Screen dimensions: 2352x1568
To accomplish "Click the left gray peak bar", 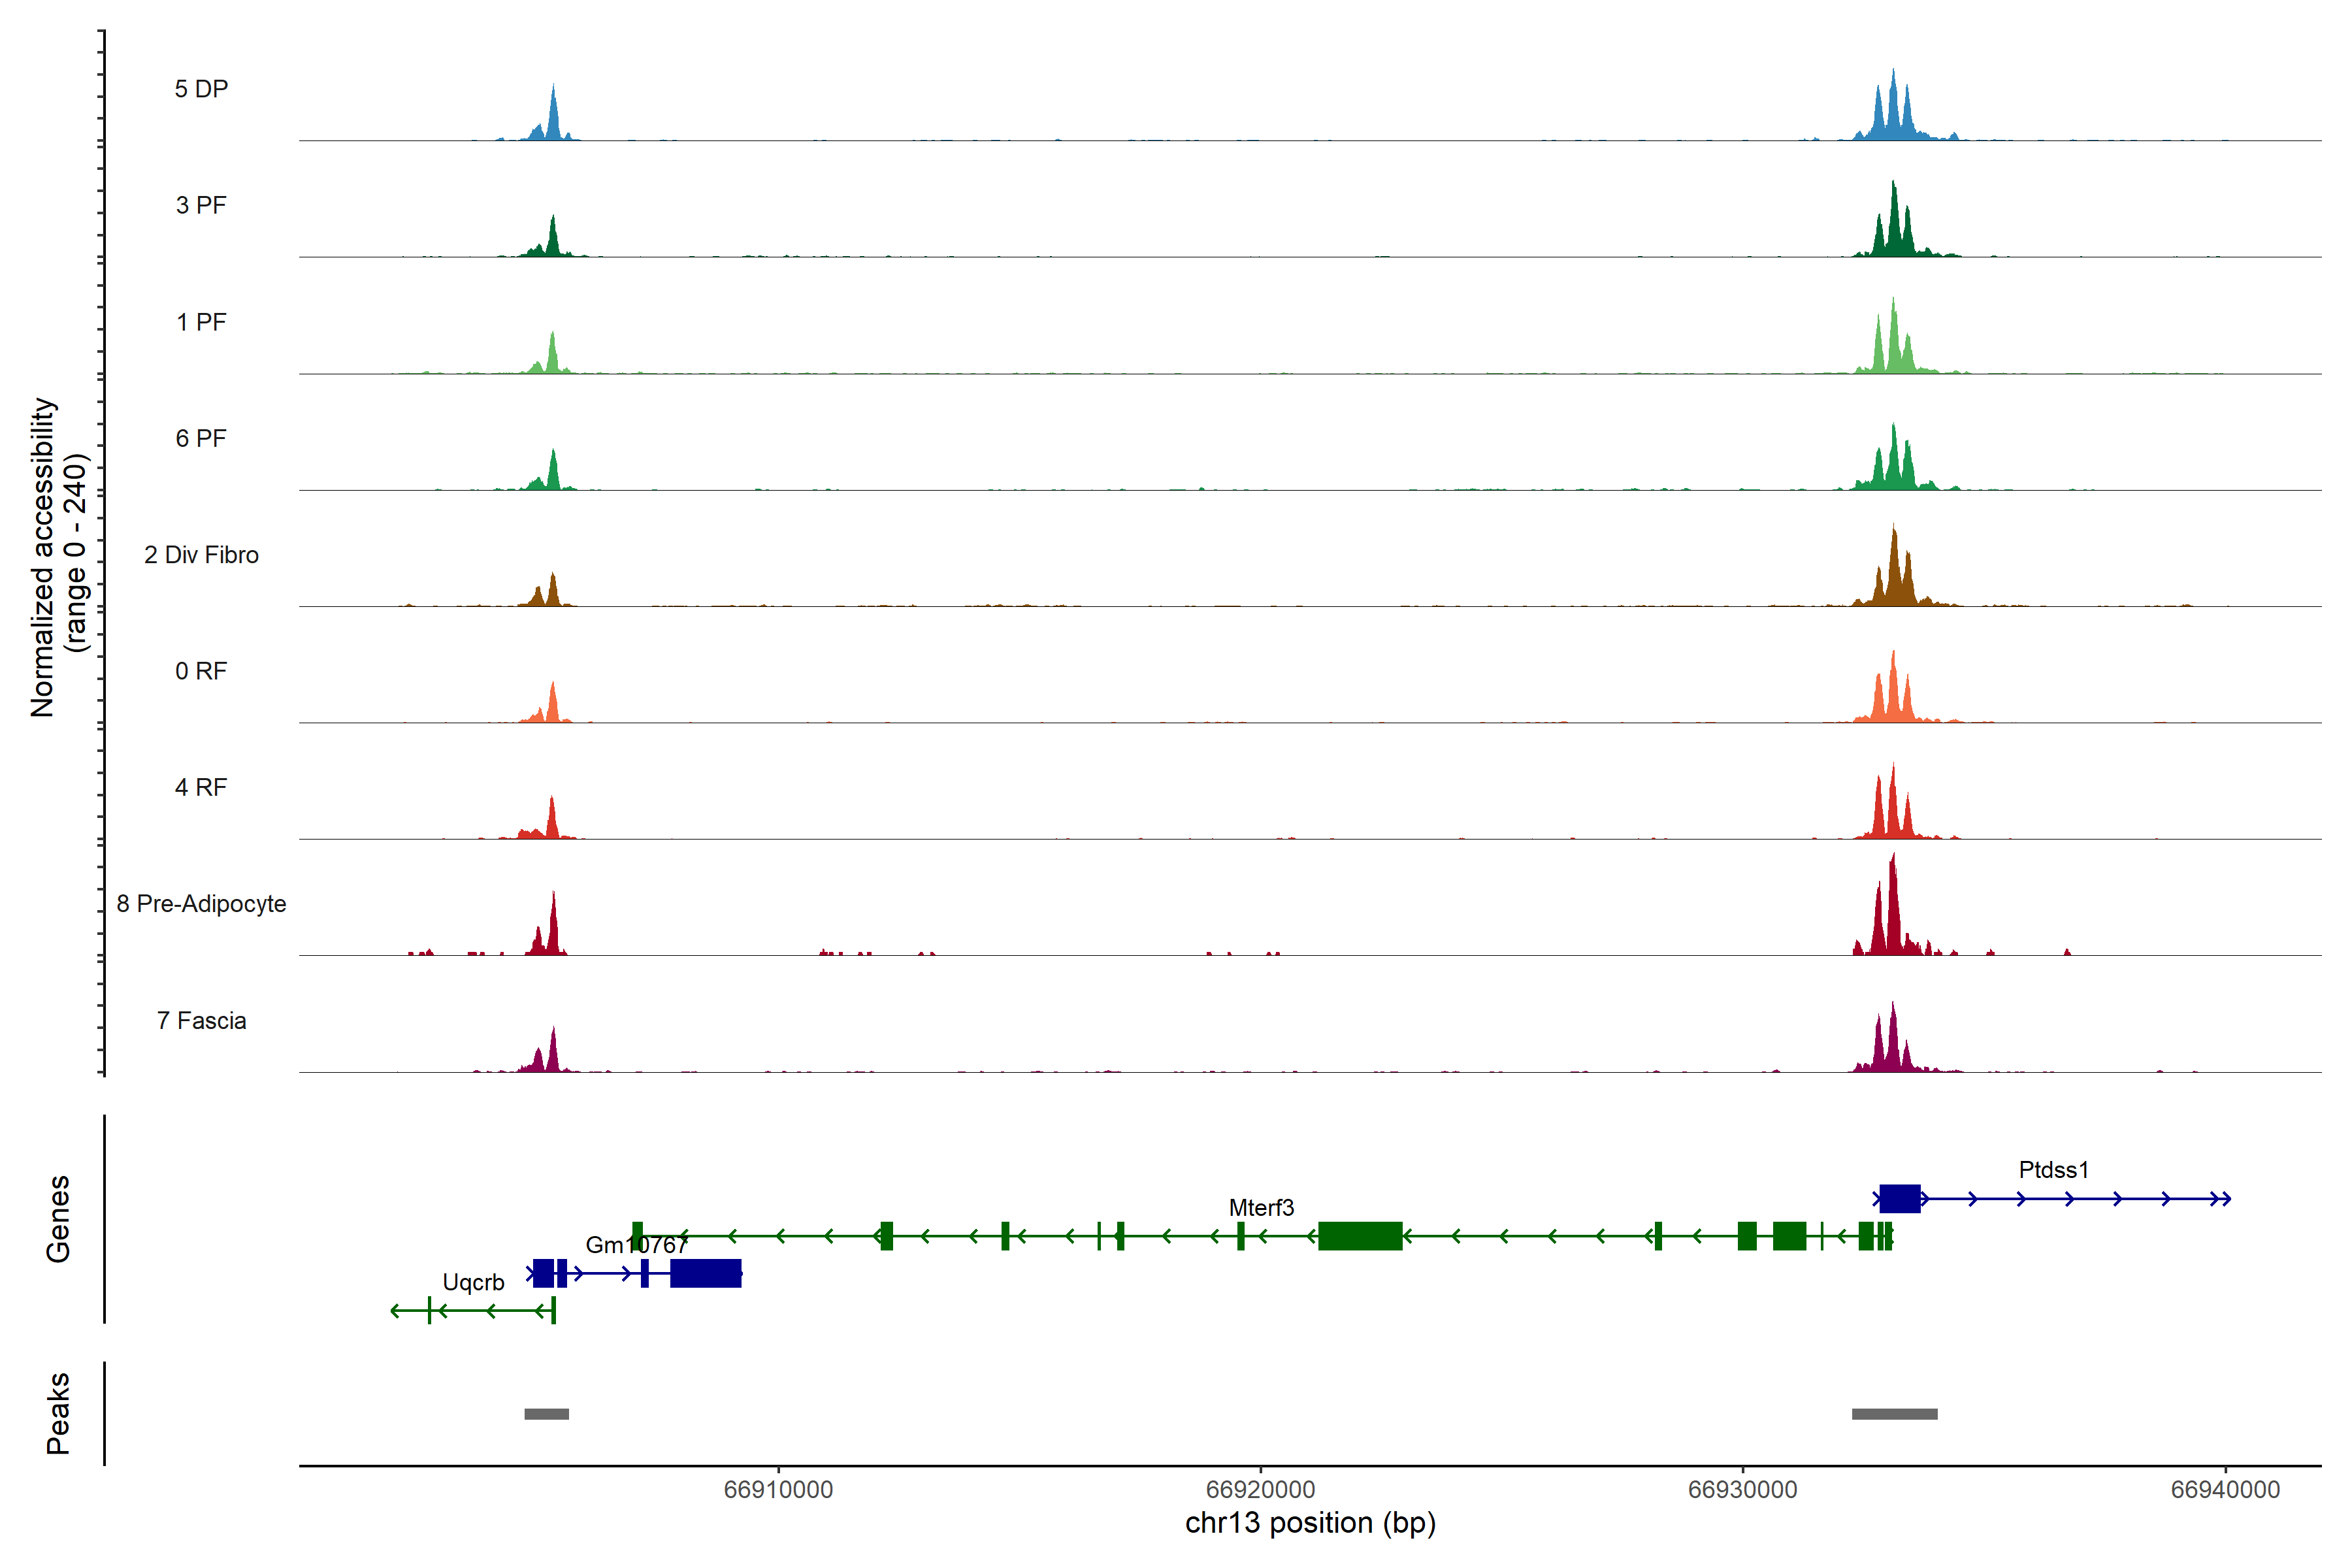I will pyautogui.click(x=546, y=1414).
